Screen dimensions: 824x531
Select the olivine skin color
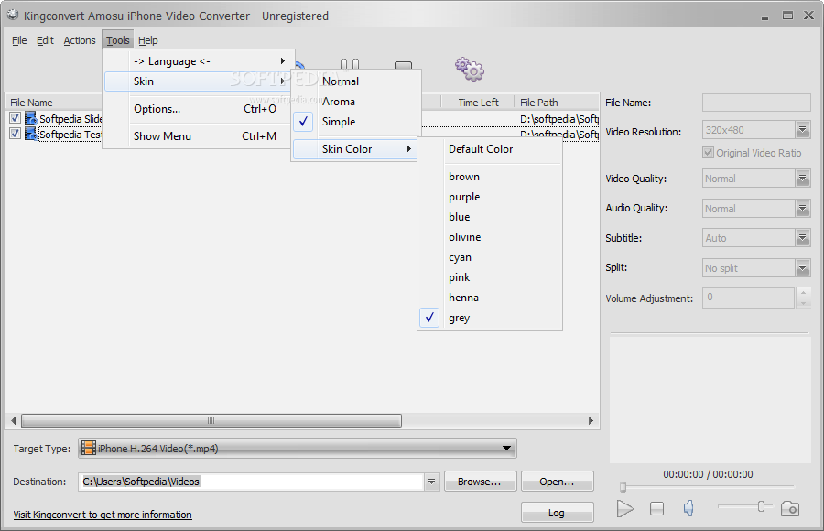[490, 237]
